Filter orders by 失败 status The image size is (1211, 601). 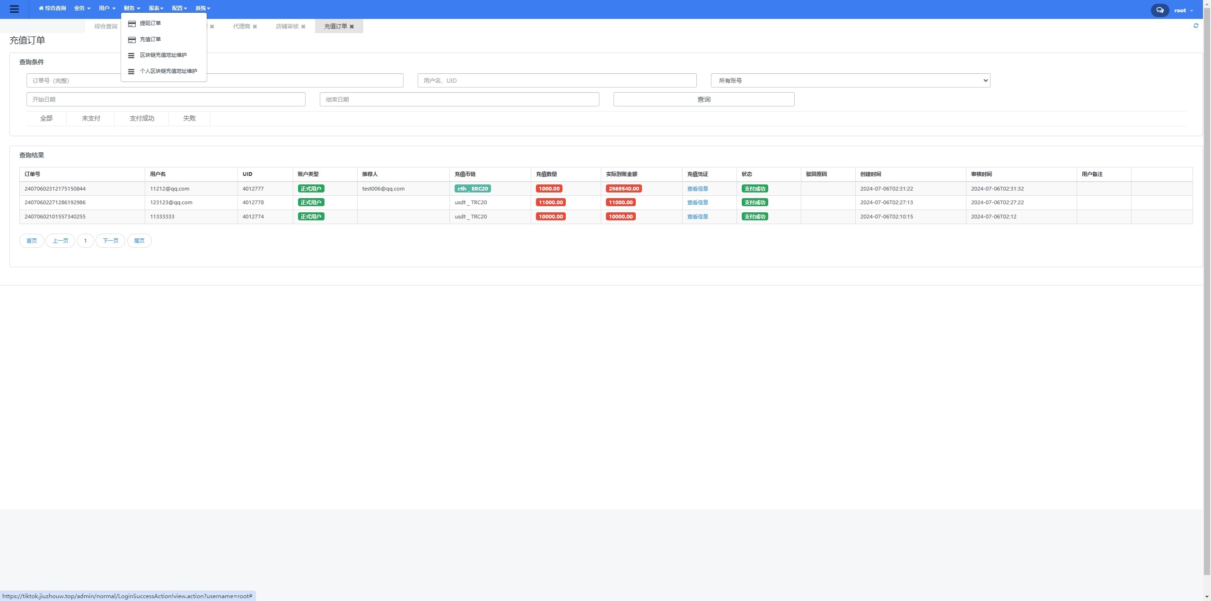click(x=189, y=118)
